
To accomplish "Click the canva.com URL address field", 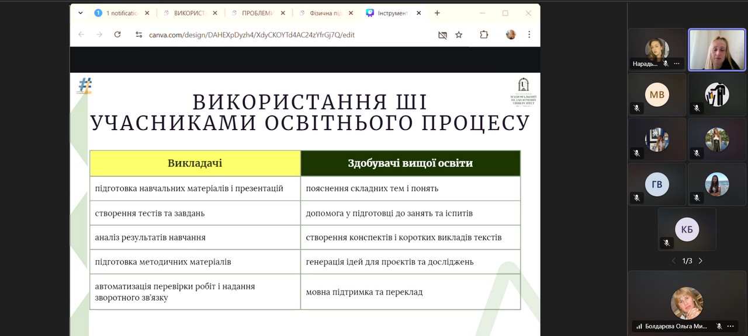I will 251,35.
